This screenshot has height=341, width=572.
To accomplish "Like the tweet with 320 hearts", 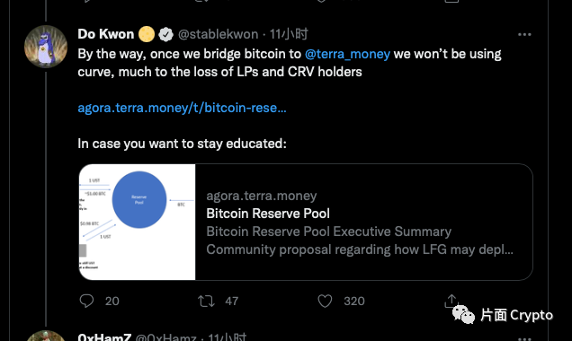I will (x=325, y=301).
